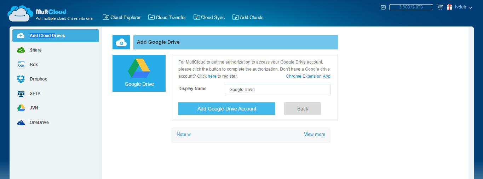Click the Add Google Drive Account button
483x179 pixels.
(227, 109)
